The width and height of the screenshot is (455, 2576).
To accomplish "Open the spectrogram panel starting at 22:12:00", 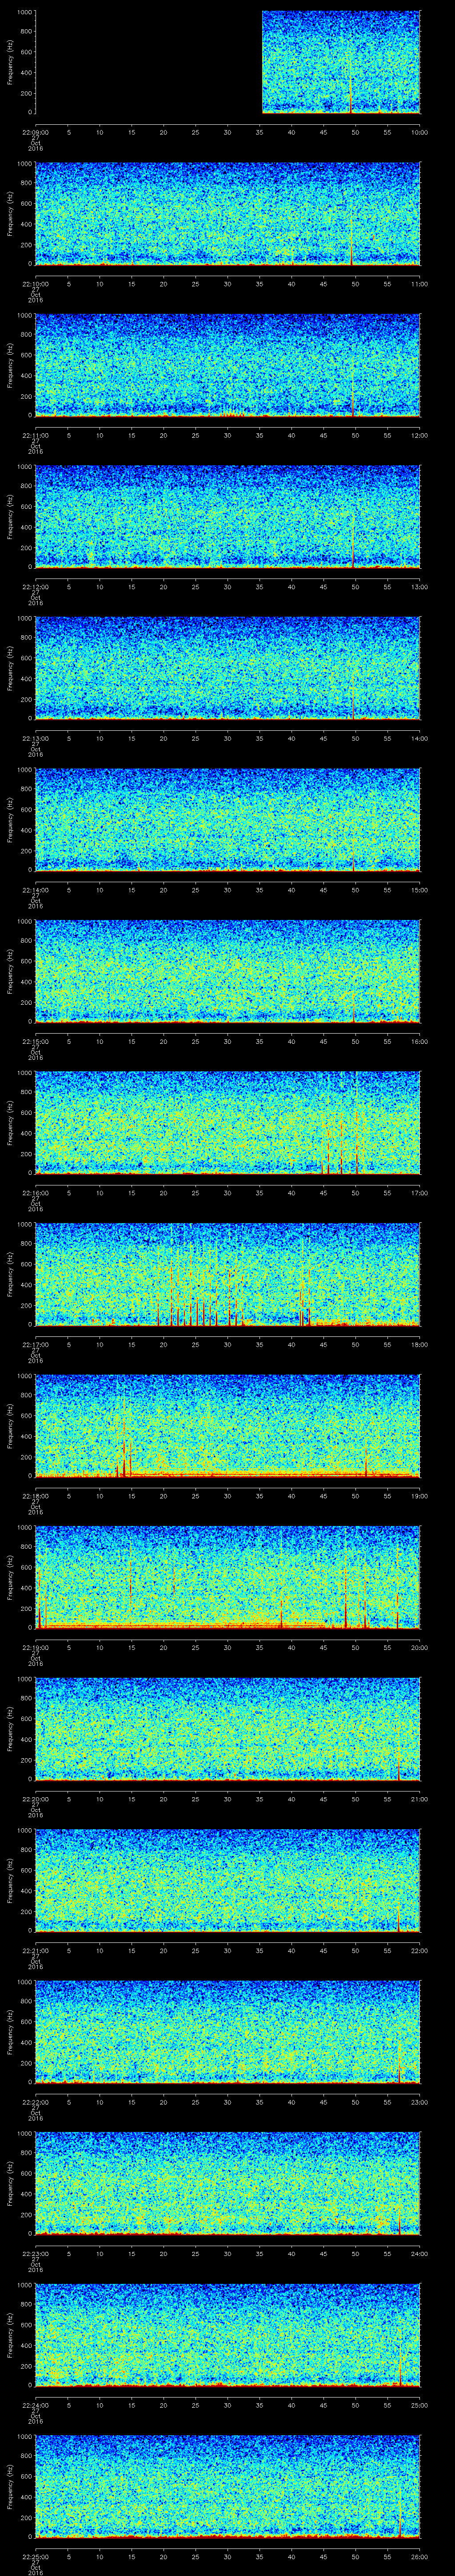I will [228, 517].
